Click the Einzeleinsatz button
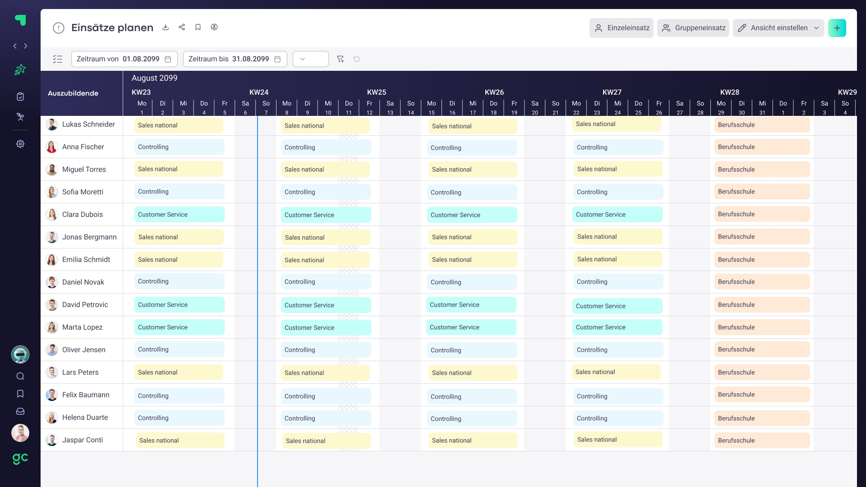Viewport: 866px width, 487px height. tap(621, 28)
